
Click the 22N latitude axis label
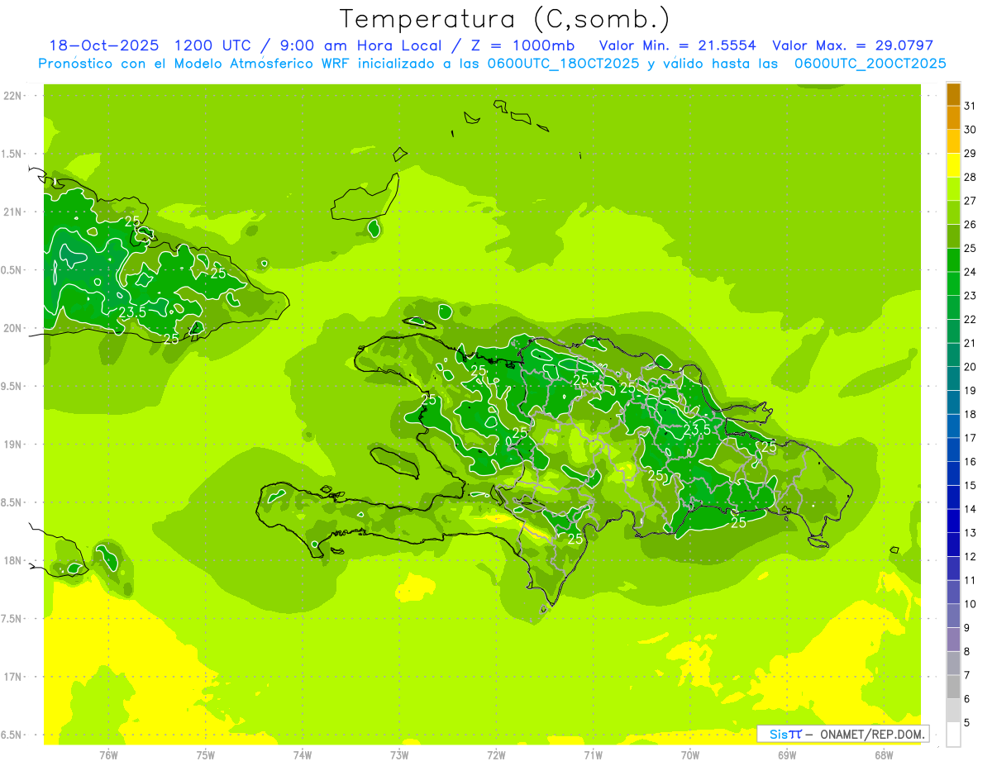[13, 96]
